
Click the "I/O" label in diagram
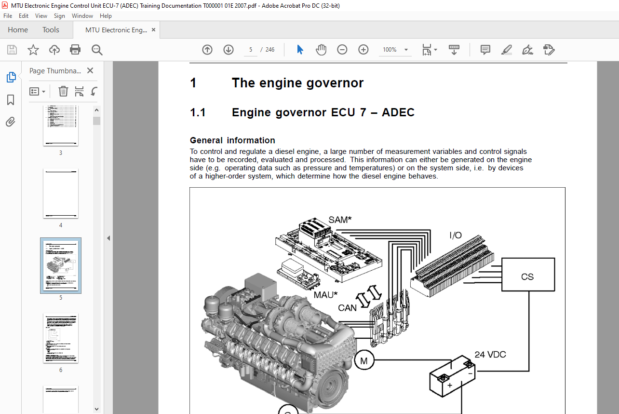tap(456, 235)
